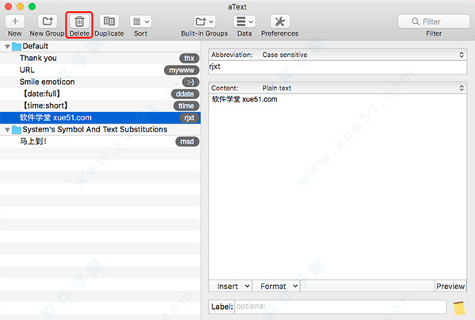The image size is (475, 320).
Task: Select the 【date:full】 snippet
Action: click(100, 93)
